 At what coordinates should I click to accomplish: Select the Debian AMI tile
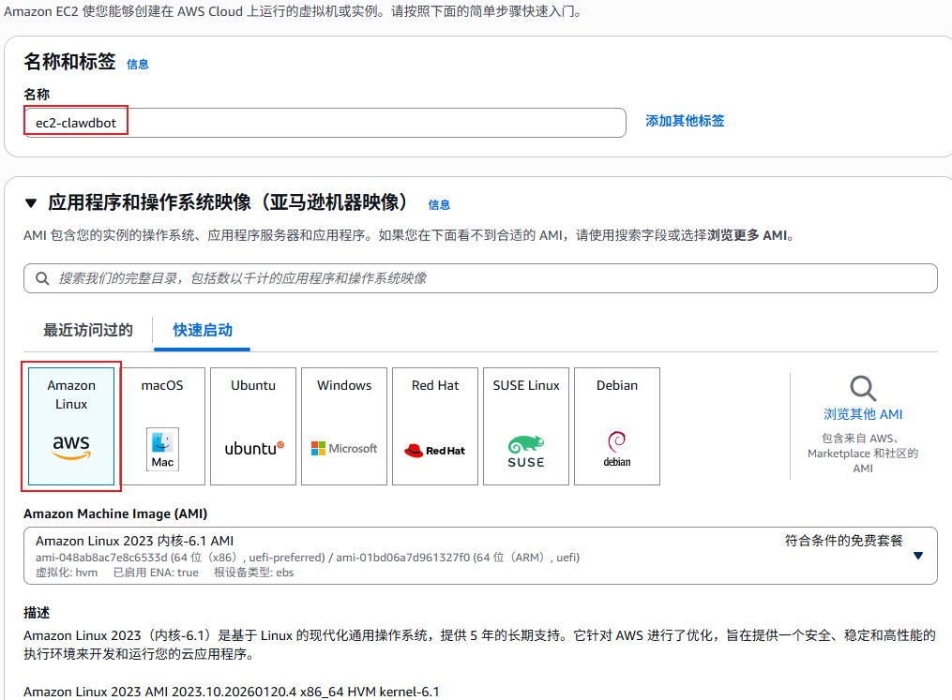pyautogui.click(x=617, y=425)
